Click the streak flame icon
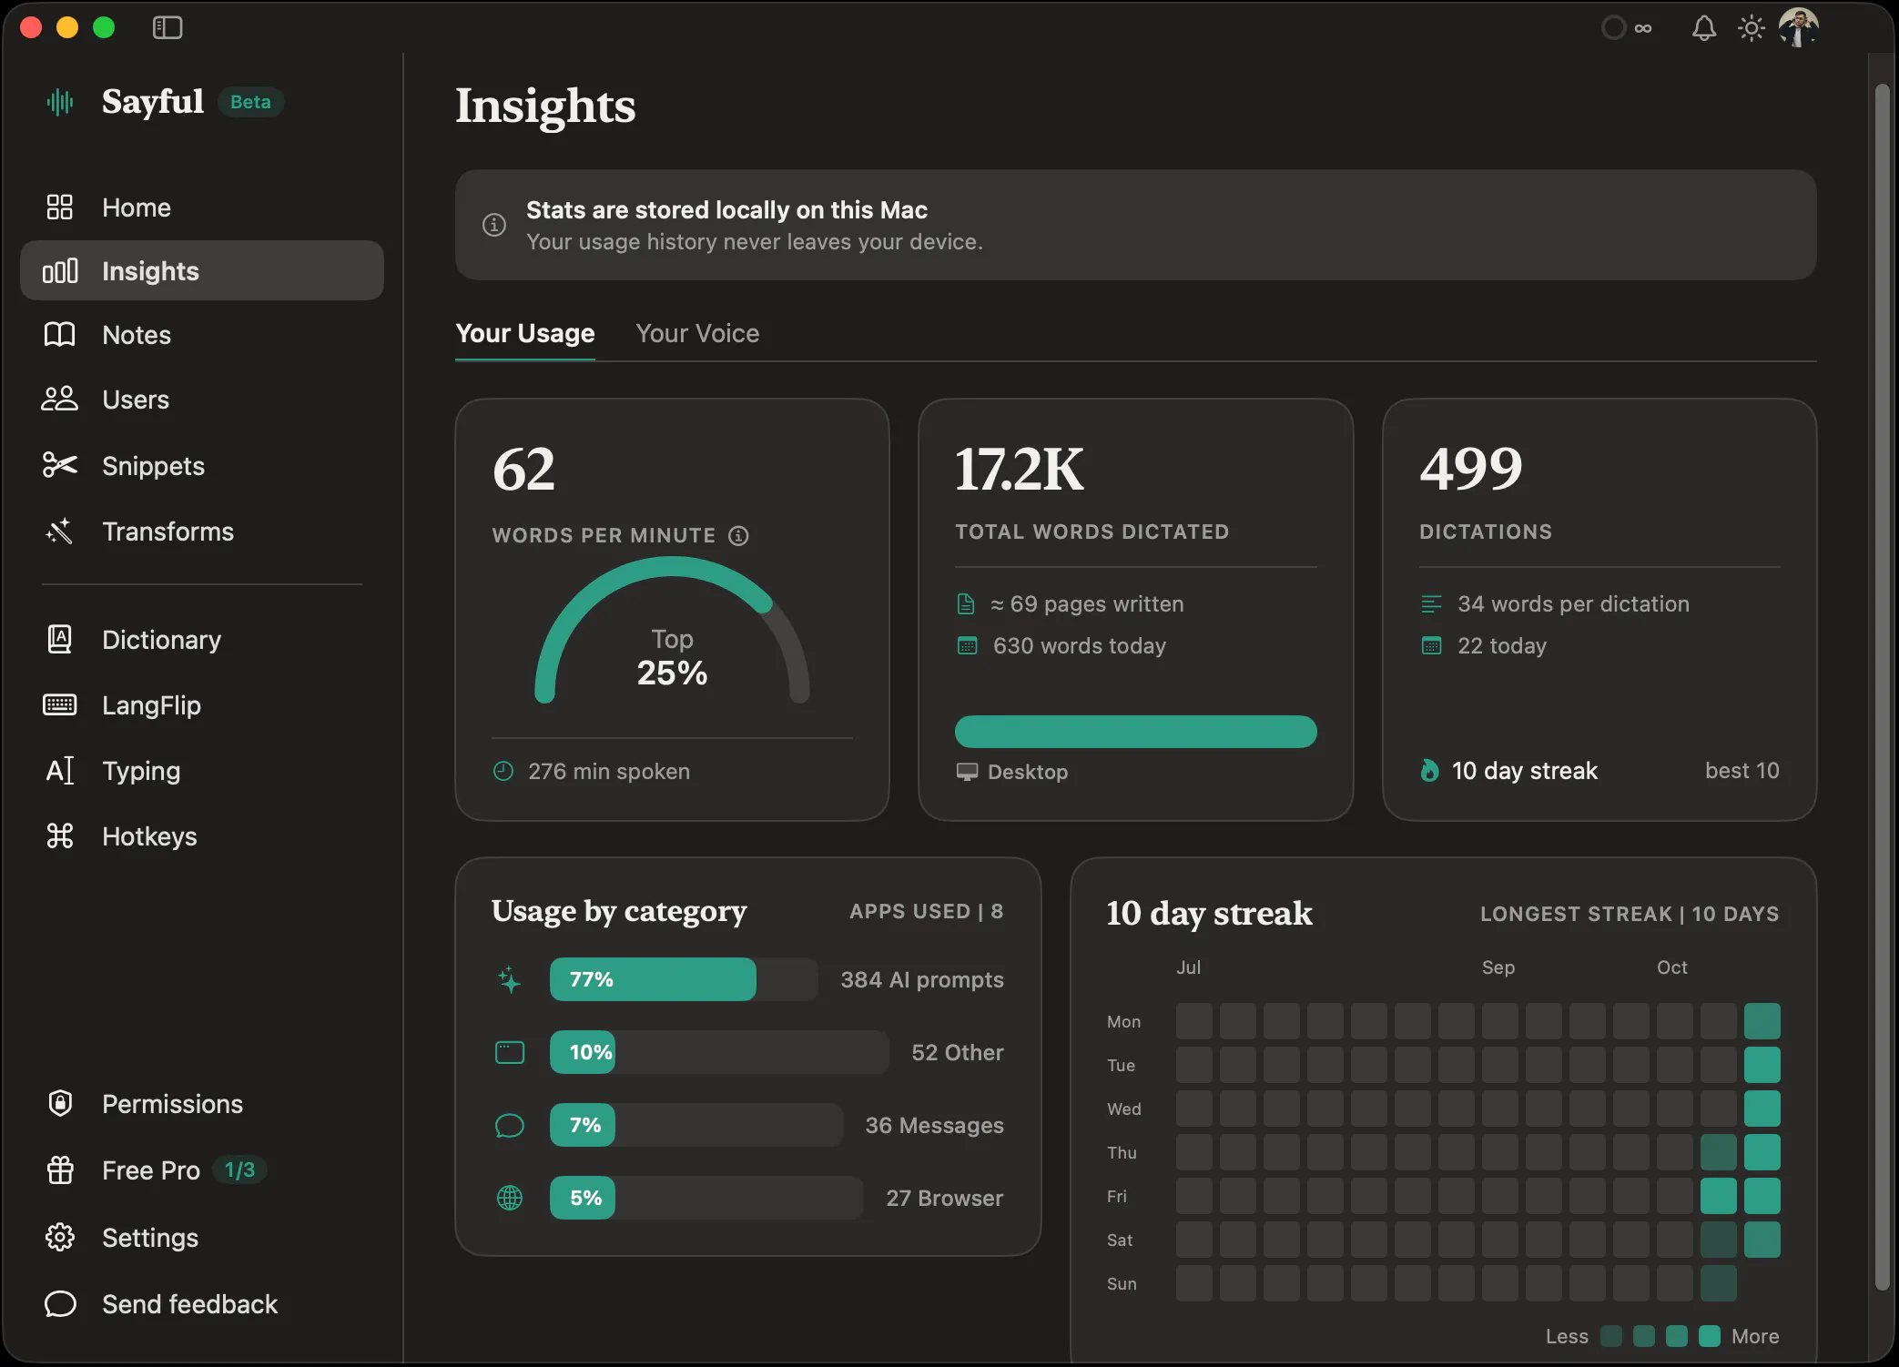The image size is (1899, 1367). [1430, 771]
